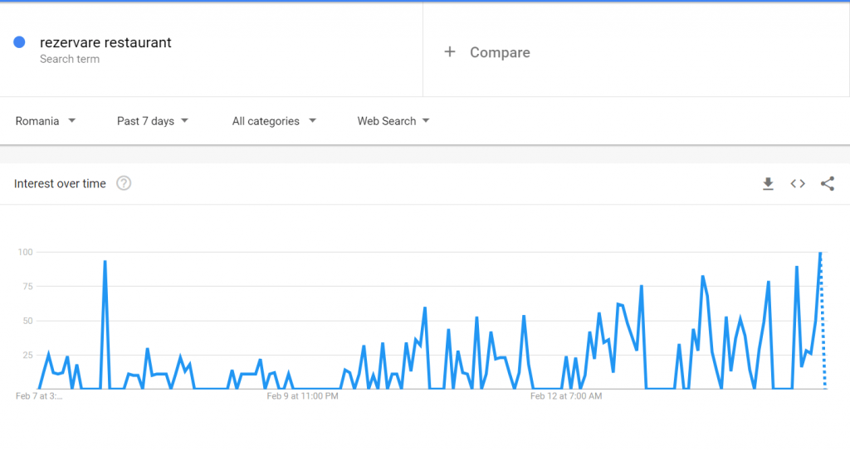Click the arrow beside Web Search
The image size is (850, 450).
click(426, 121)
